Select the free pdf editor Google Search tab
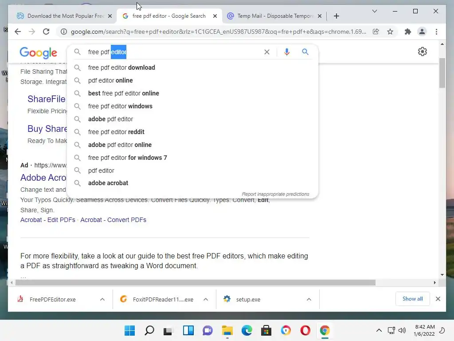 pos(169,16)
